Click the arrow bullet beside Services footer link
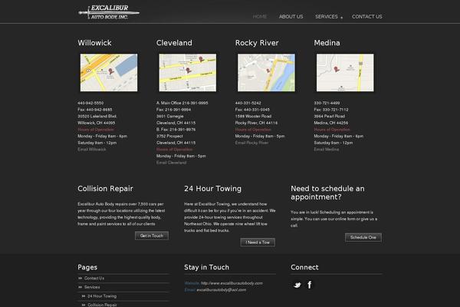460x307 pixels. (80, 287)
